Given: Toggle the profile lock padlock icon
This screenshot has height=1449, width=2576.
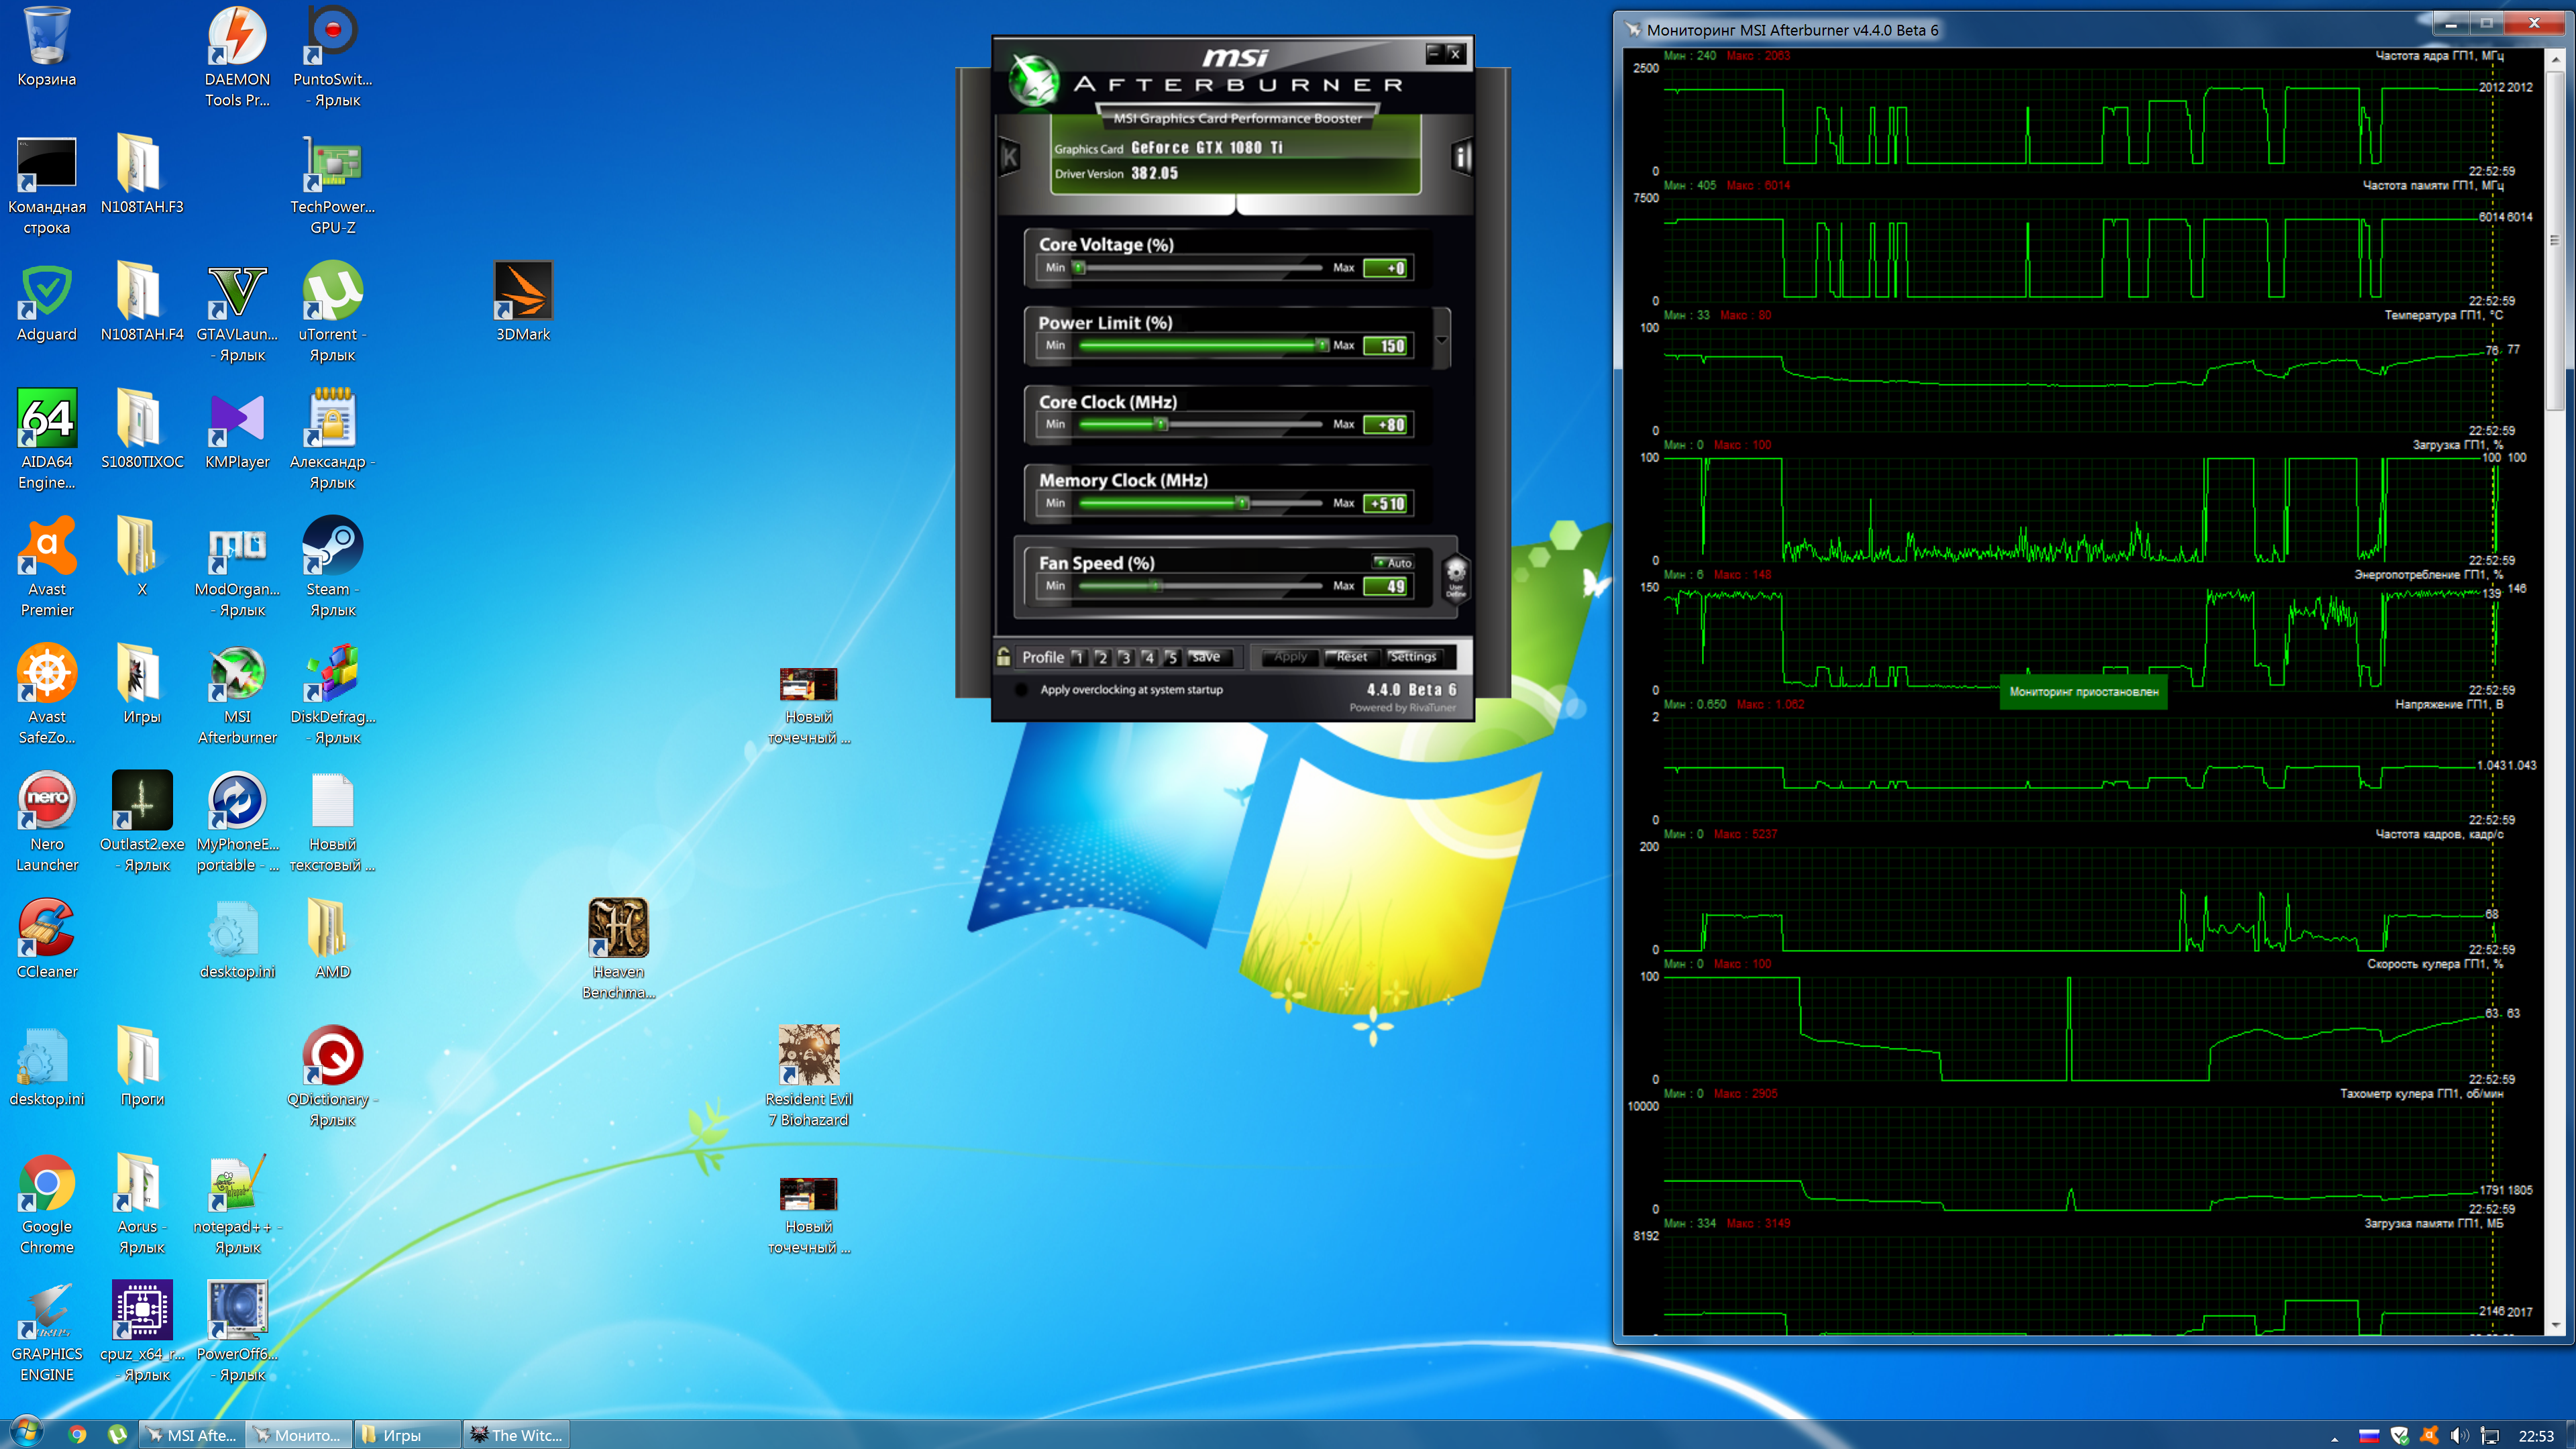Looking at the screenshot, I should point(1003,657).
